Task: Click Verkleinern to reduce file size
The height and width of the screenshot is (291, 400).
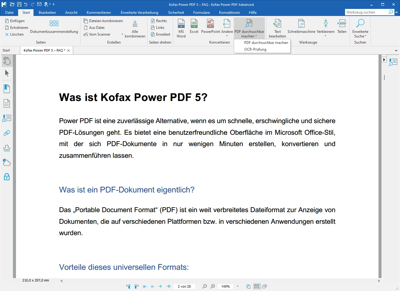Action: pos(326,28)
